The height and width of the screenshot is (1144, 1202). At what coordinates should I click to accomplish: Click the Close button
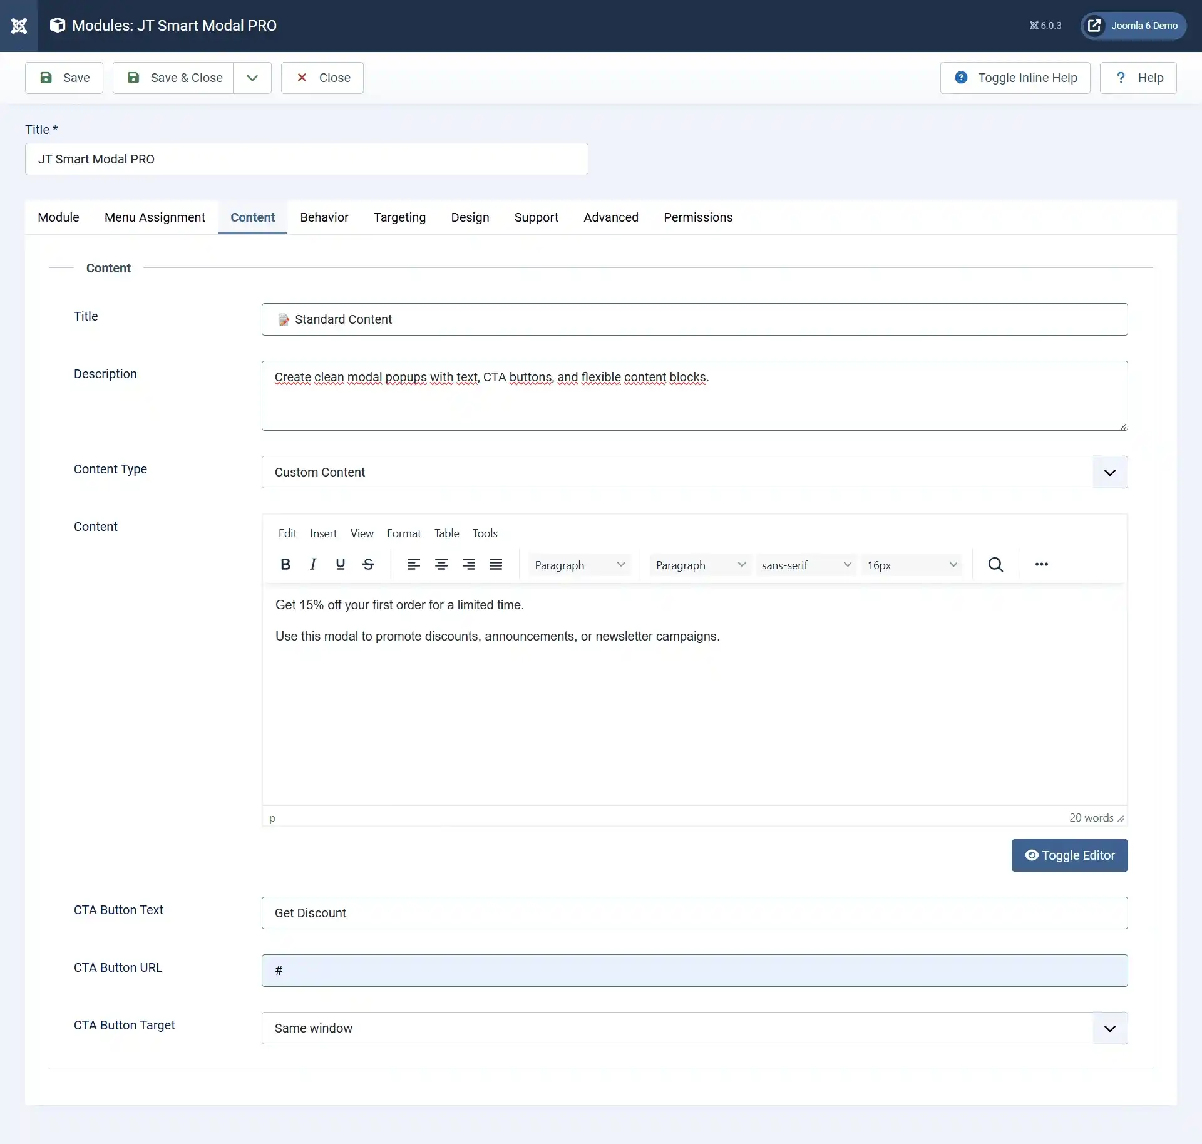point(322,78)
